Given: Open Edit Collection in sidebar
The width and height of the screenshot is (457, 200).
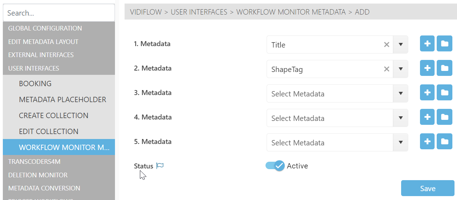Looking at the screenshot, I should point(49,132).
